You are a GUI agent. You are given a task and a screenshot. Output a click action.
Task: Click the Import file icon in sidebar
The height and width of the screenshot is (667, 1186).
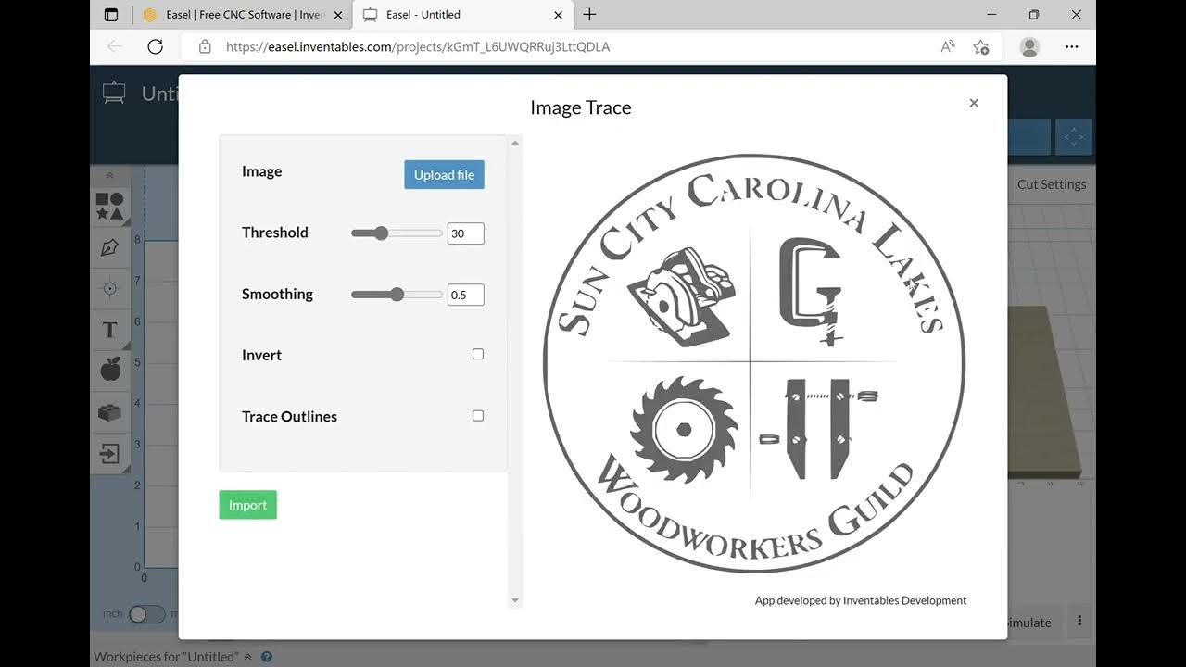pyautogui.click(x=110, y=454)
